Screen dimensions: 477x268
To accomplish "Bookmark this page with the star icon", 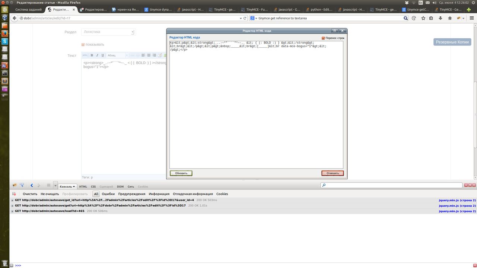I will (423, 18).
